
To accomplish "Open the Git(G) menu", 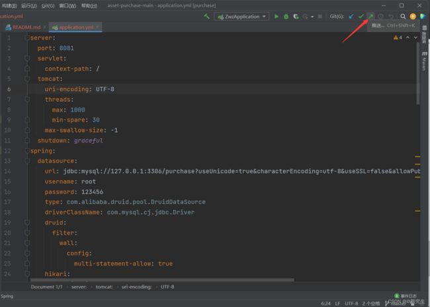I will pyautogui.click(x=48, y=5).
